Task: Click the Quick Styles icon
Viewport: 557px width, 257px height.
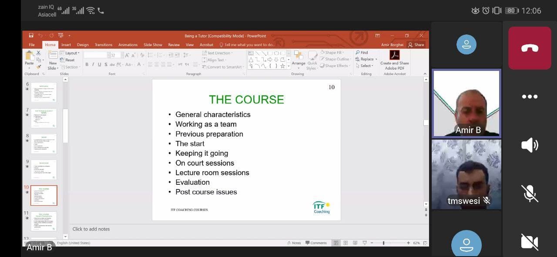Action: tap(312, 60)
